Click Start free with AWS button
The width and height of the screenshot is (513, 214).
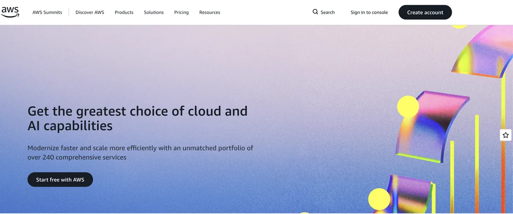tap(60, 180)
